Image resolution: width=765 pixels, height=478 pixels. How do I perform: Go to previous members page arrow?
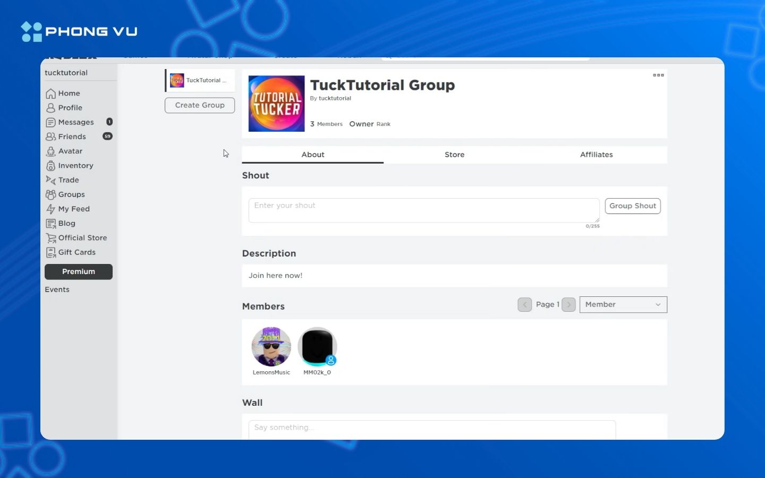pos(524,304)
